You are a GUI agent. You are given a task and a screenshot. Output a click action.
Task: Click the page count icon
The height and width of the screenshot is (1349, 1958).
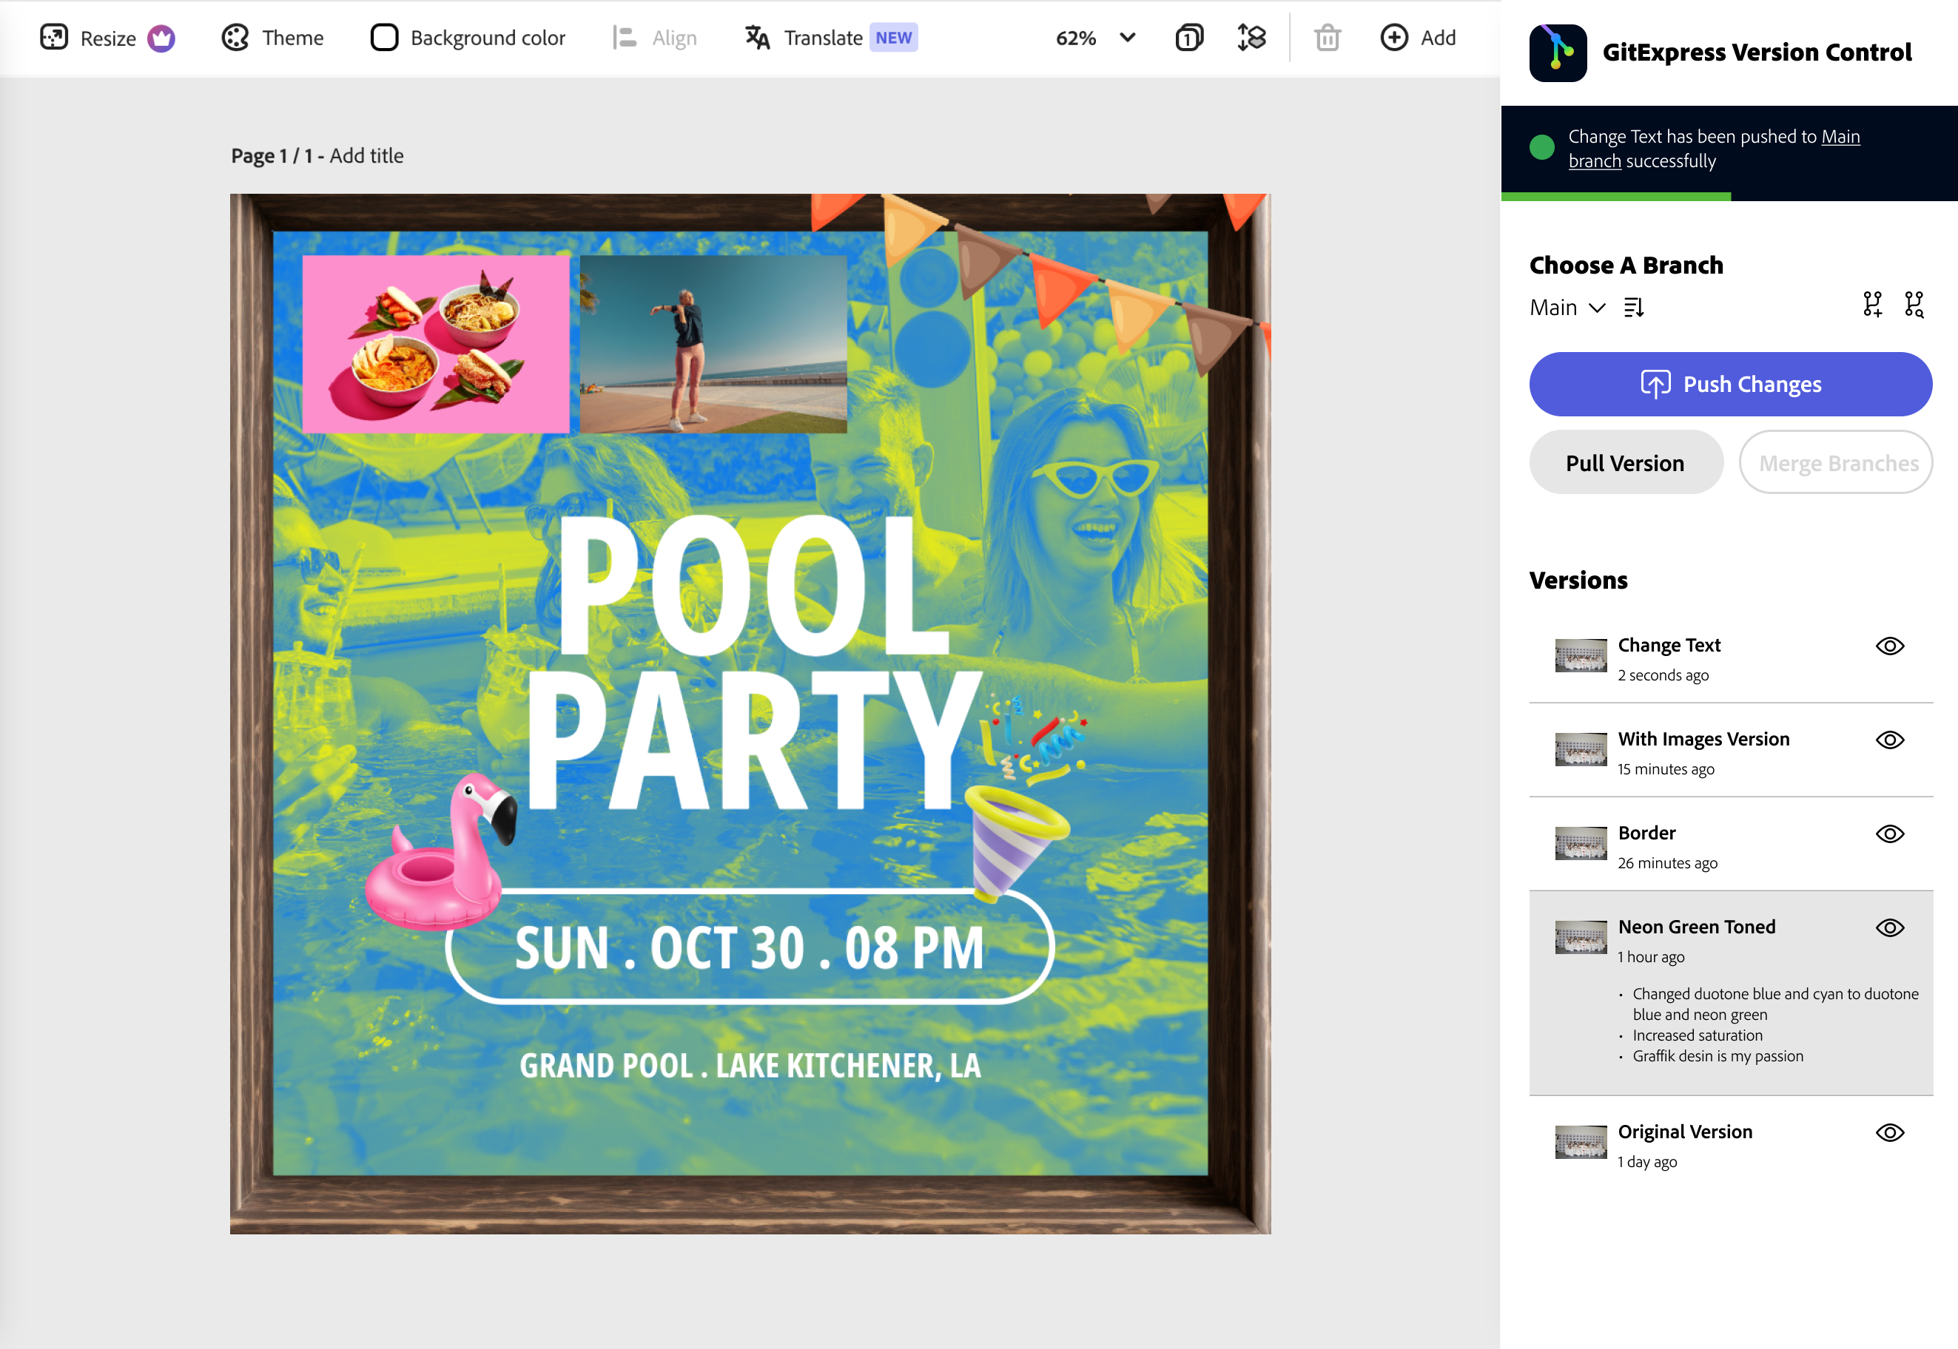pyautogui.click(x=1188, y=37)
